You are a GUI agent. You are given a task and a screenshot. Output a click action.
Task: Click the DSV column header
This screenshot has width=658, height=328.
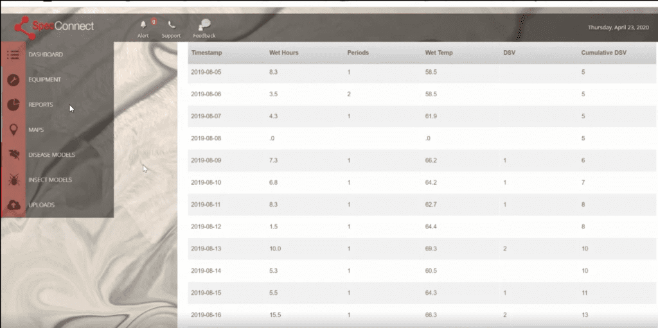pos(509,53)
